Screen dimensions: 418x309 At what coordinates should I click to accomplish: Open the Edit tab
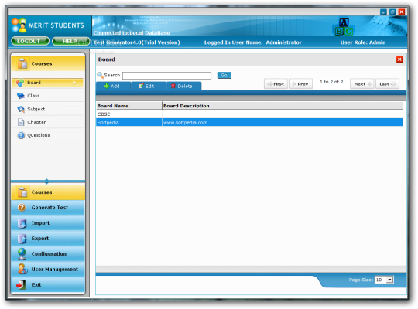(149, 86)
